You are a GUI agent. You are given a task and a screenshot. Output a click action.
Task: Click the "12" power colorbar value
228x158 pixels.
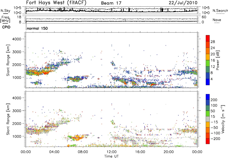coord(213,67)
